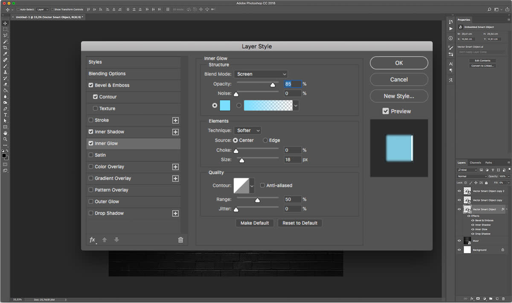This screenshot has height=303, width=512.
Task: Click the Share icon at top right
Action: pos(507,9)
